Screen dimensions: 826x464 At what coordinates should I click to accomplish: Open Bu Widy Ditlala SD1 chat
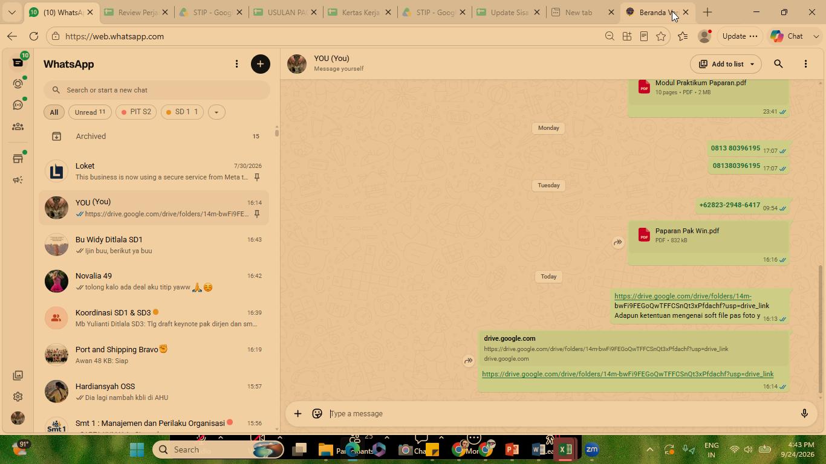pos(154,245)
